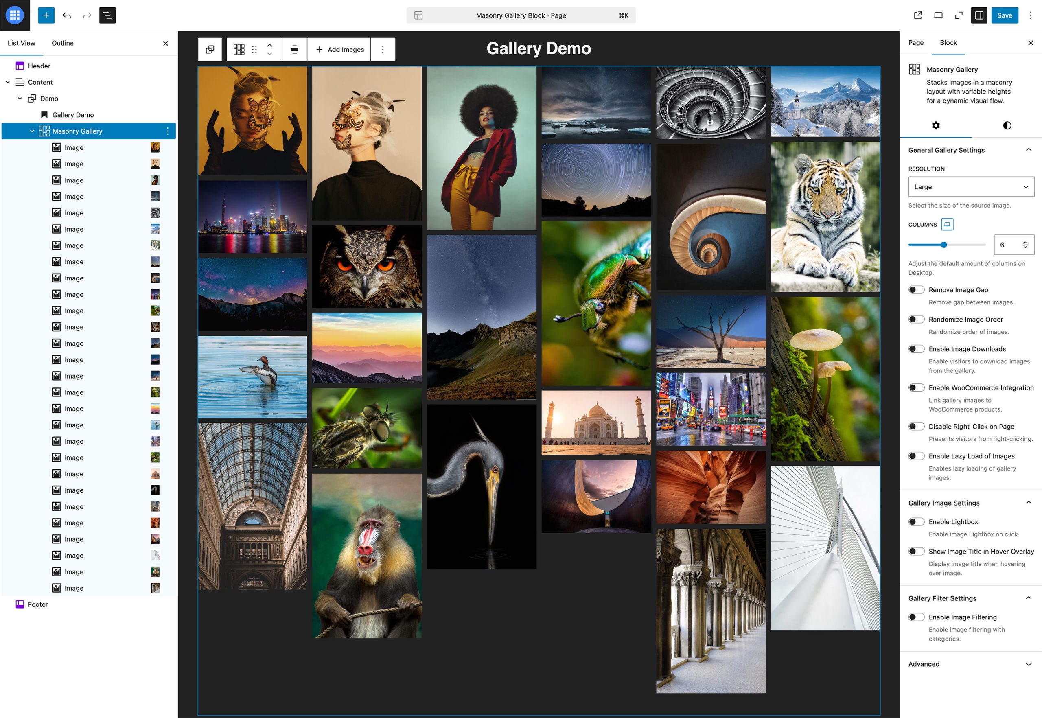
Task: Open the Styles half-circle tab
Action: [x=1007, y=125]
